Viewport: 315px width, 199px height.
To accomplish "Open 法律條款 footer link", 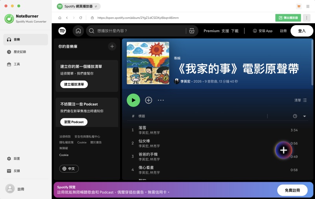I will tap(65, 136).
